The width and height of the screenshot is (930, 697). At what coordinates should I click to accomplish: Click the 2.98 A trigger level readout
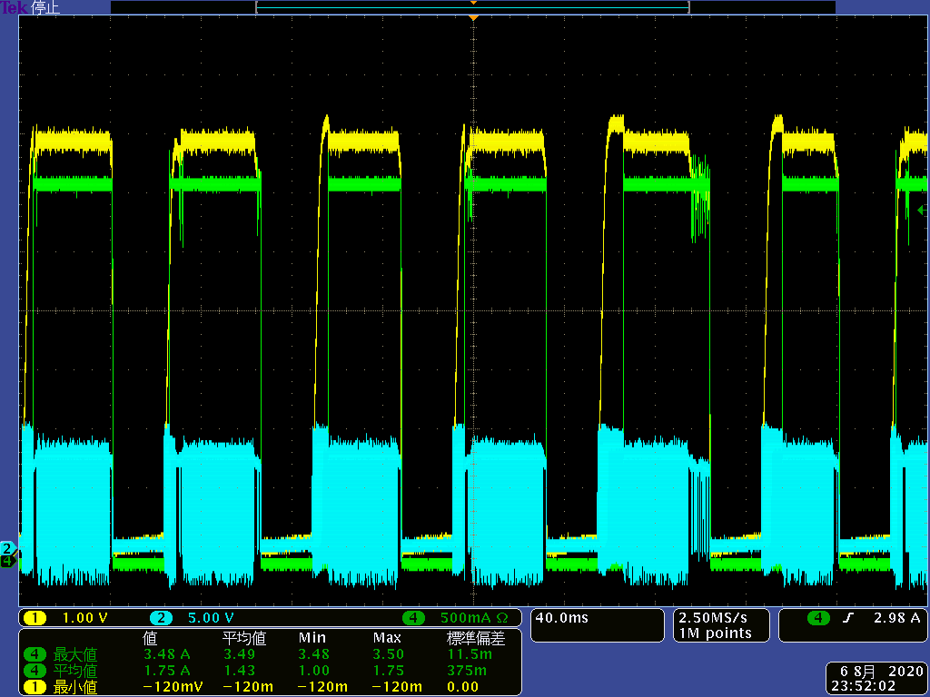(x=897, y=617)
